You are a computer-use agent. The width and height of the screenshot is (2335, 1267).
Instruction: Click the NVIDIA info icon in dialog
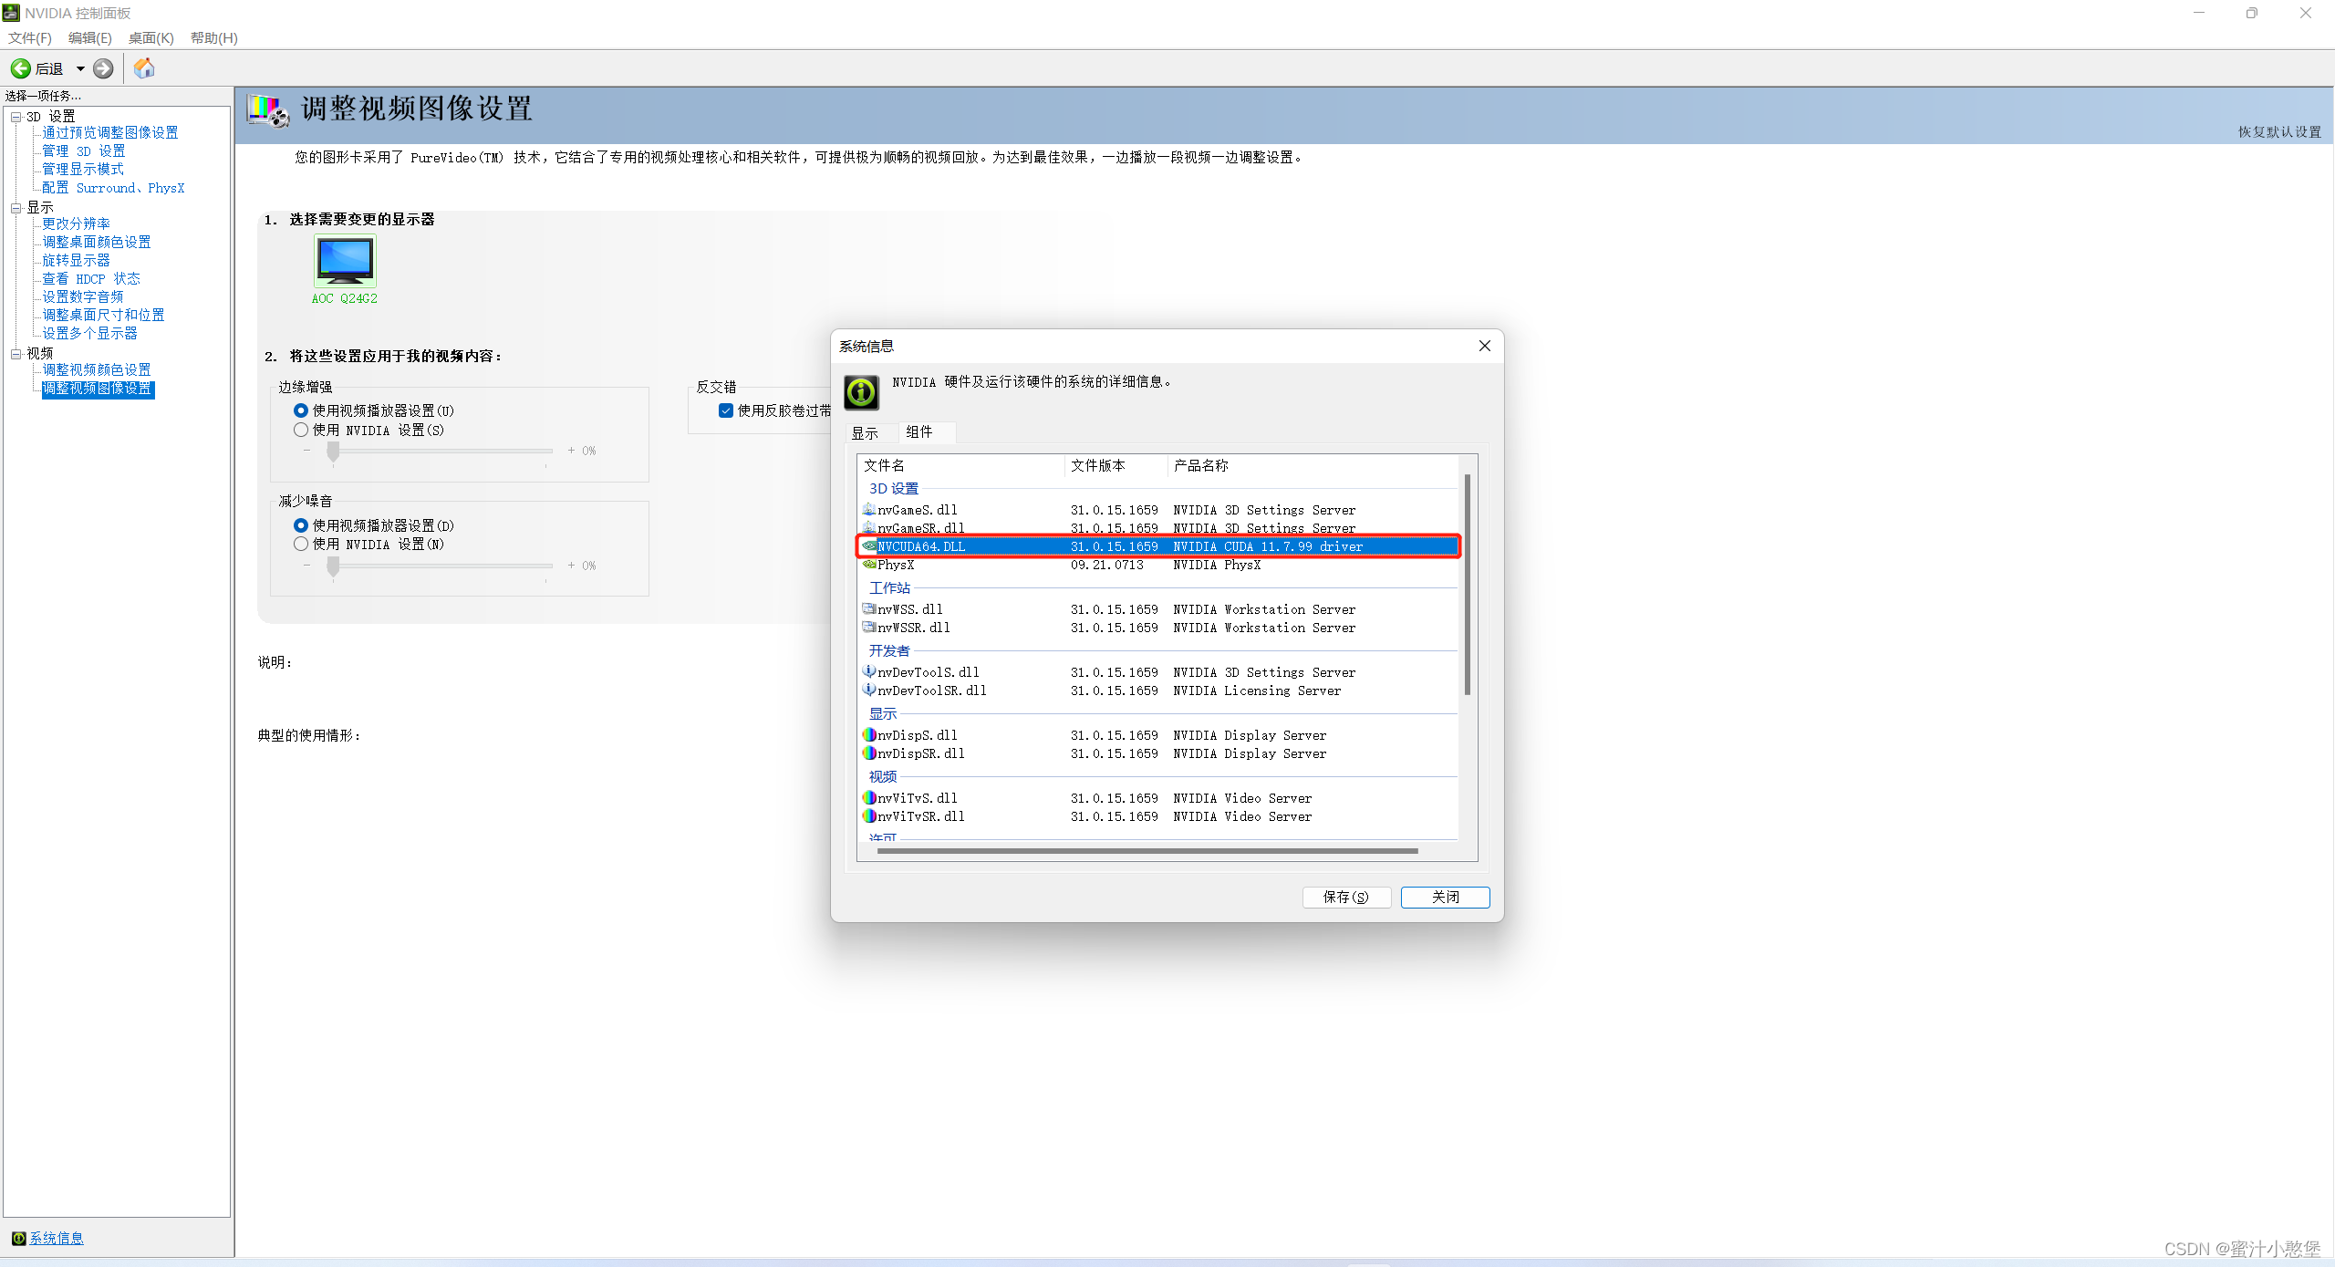point(861,393)
